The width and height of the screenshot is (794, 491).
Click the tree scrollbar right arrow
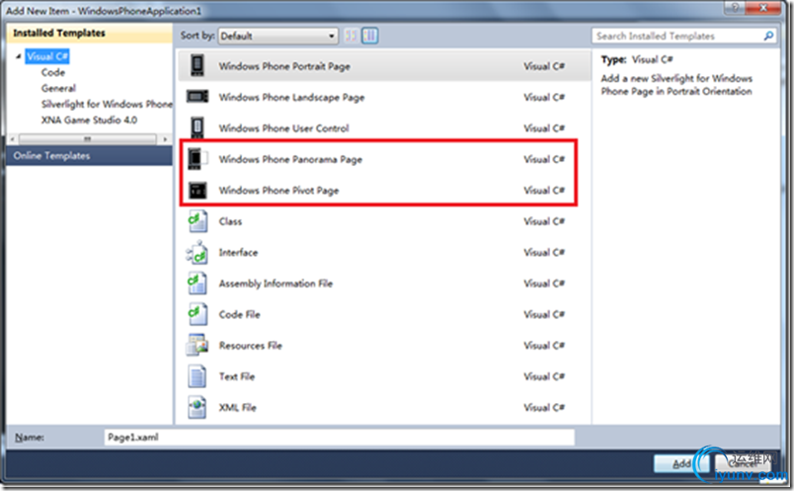(x=165, y=138)
